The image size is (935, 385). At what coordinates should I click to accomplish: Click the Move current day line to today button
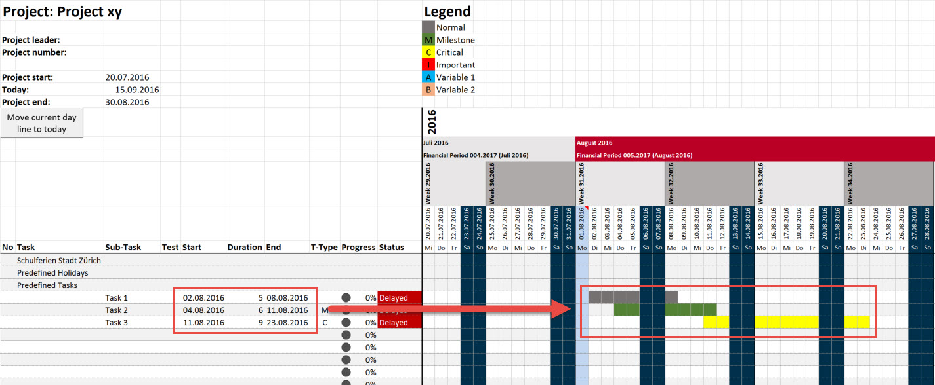tap(42, 123)
